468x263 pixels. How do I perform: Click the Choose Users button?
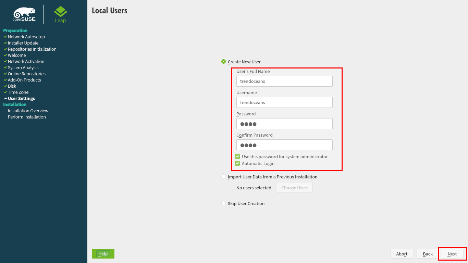click(x=295, y=188)
